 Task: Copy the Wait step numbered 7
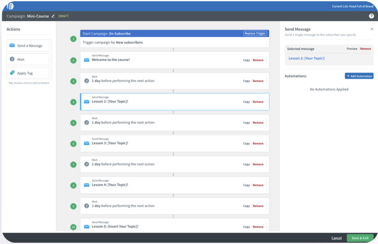pyautogui.click(x=246, y=164)
